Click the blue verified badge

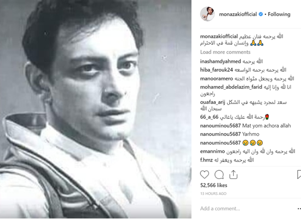[261, 14]
